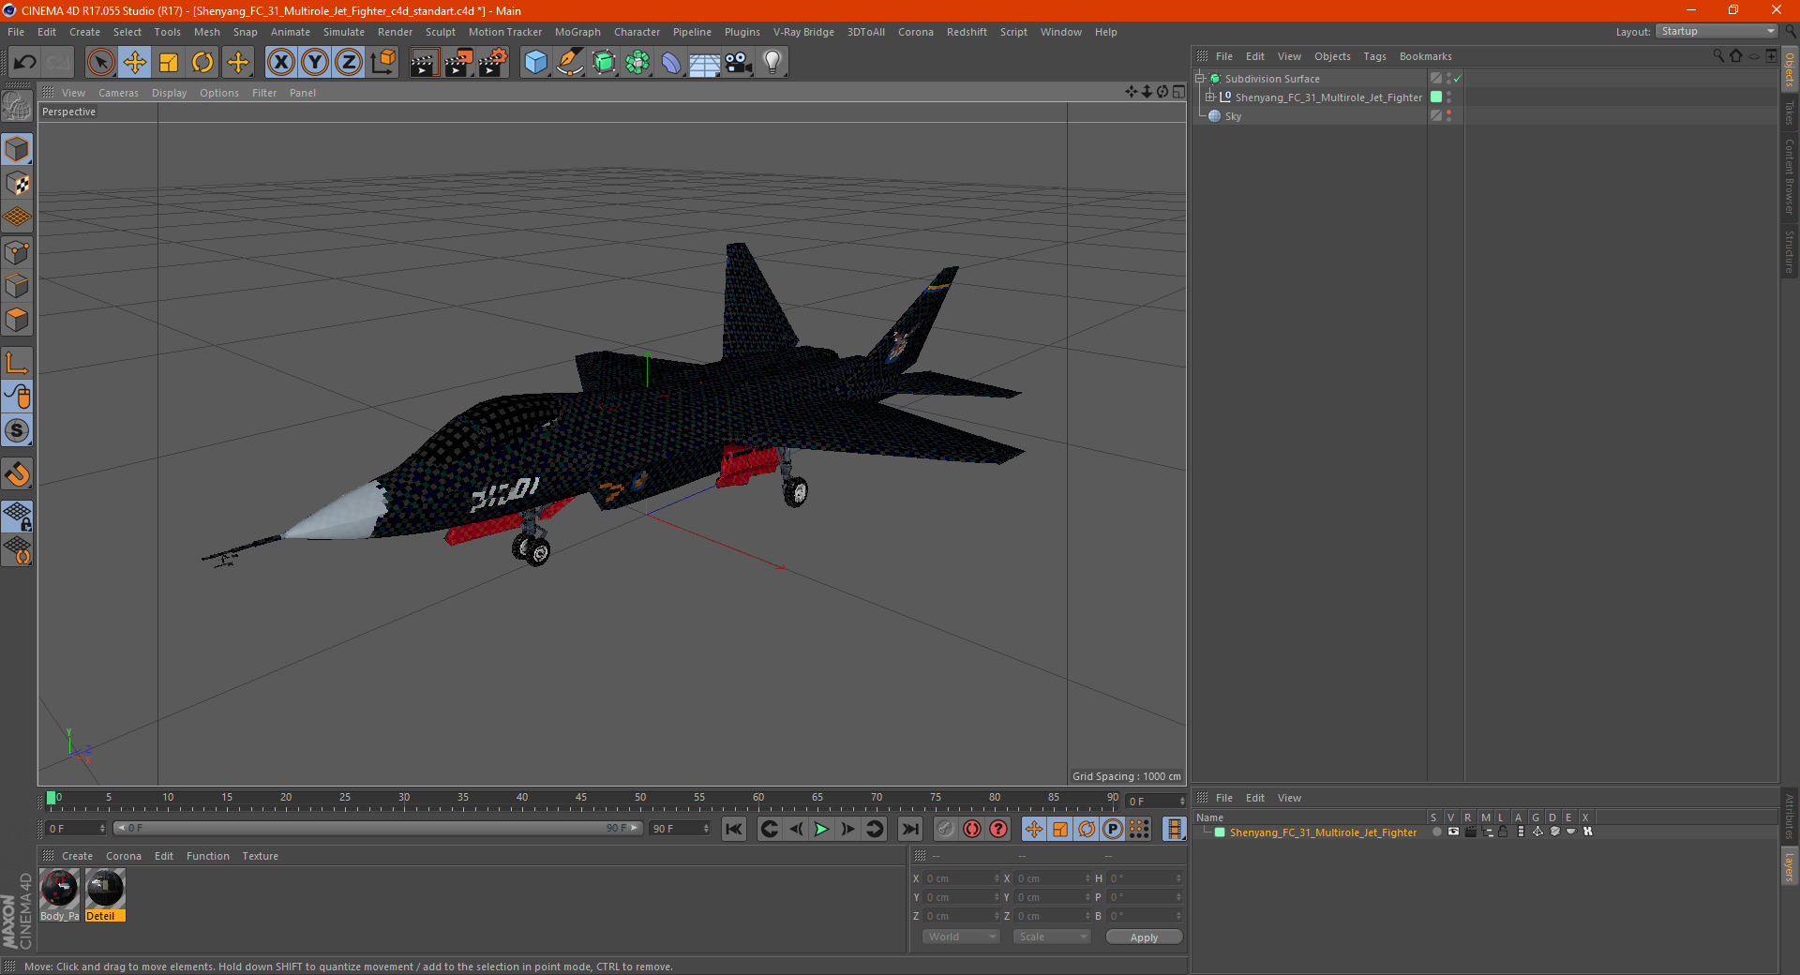Open viewport Cameras menu
The image size is (1800, 975).
(118, 93)
